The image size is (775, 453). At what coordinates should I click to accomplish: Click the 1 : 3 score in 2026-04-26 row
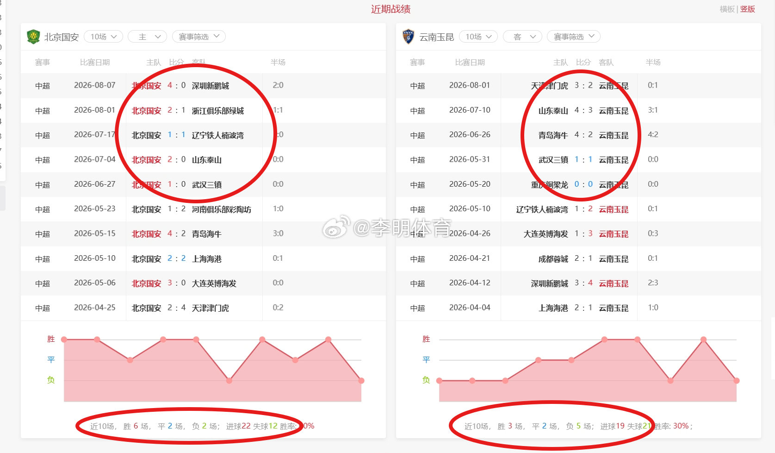coord(583,233)
